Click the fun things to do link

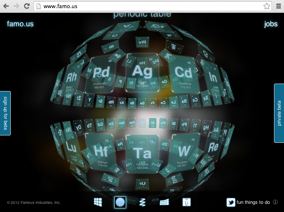pyautogui.click(x=253, y=202)
